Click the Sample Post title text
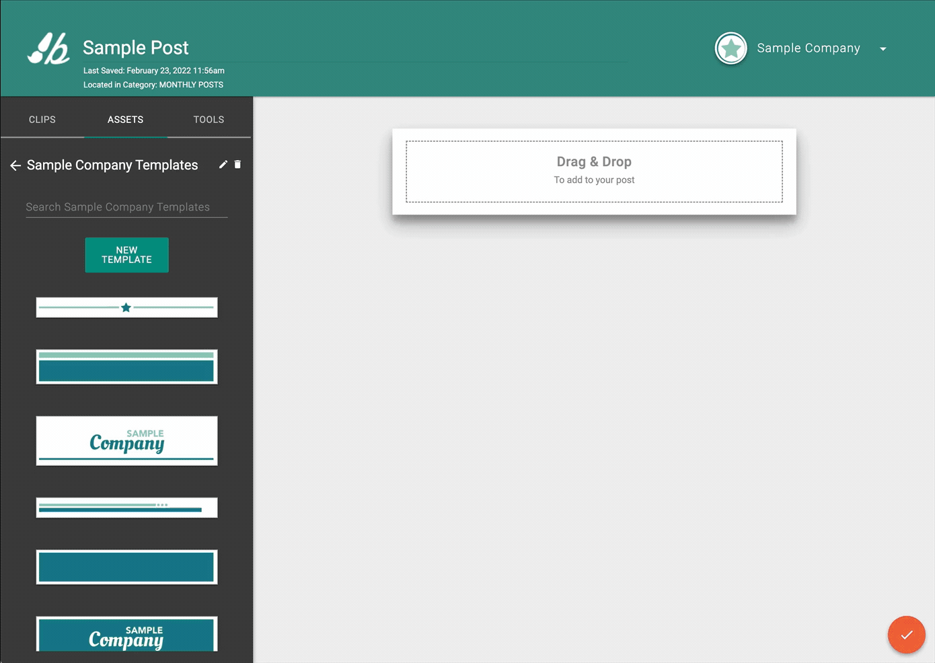935x663 pixels. 136,48
